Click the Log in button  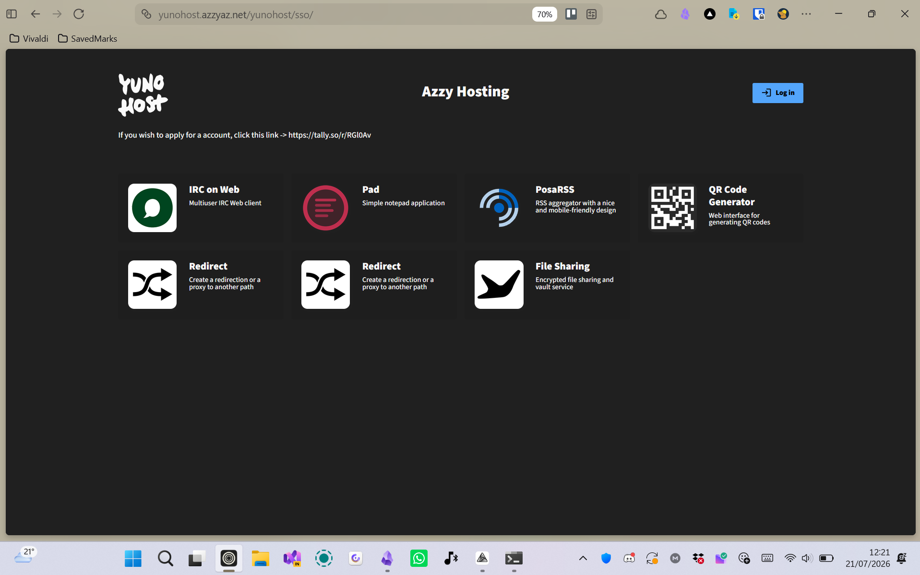(777, 93)
